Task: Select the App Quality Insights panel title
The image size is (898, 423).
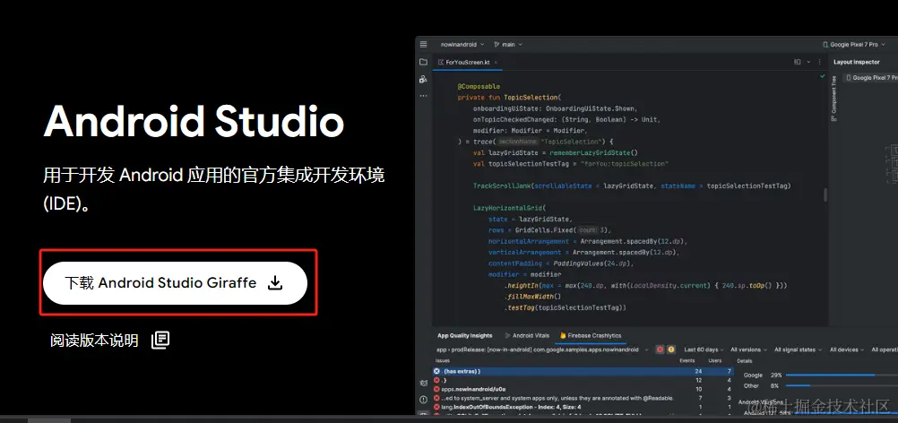Action: pyautogui.click(x=464, y=335)
